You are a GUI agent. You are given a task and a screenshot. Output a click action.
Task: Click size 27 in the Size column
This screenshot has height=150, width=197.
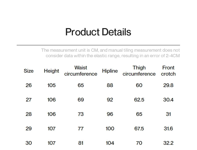29,100
